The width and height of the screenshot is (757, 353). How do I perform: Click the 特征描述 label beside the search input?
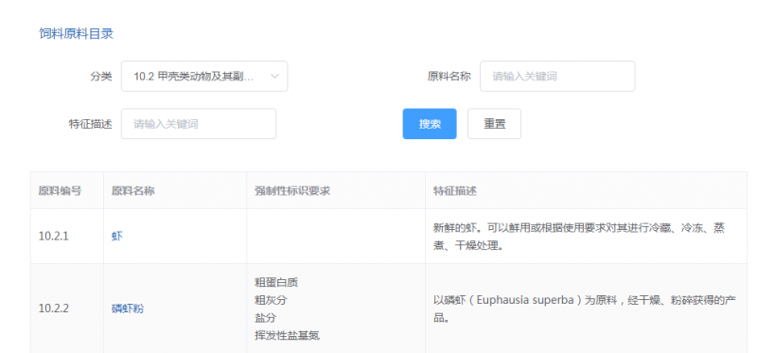pos(90,124)
